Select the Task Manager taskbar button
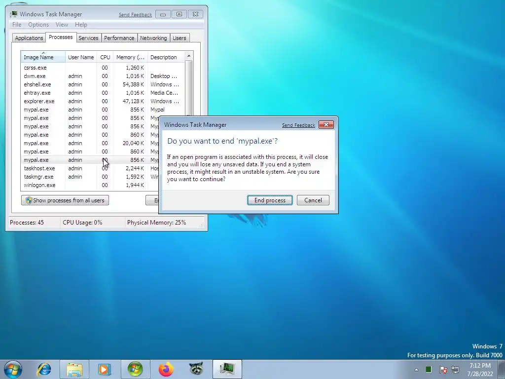The height and width of the screenshot is (379, 505). coord(227,369)
